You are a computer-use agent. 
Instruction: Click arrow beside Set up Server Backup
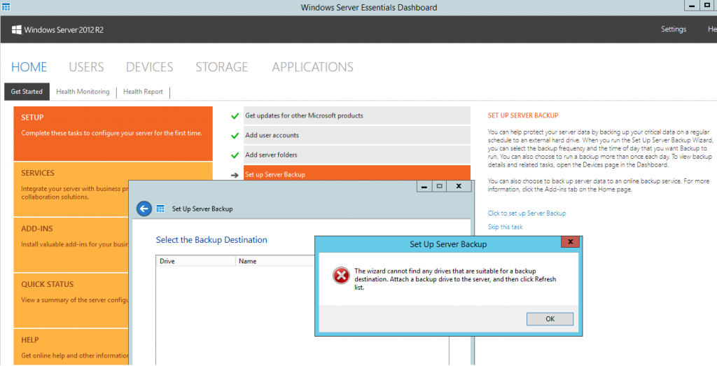pyautogui.click(x=235, y=175)
